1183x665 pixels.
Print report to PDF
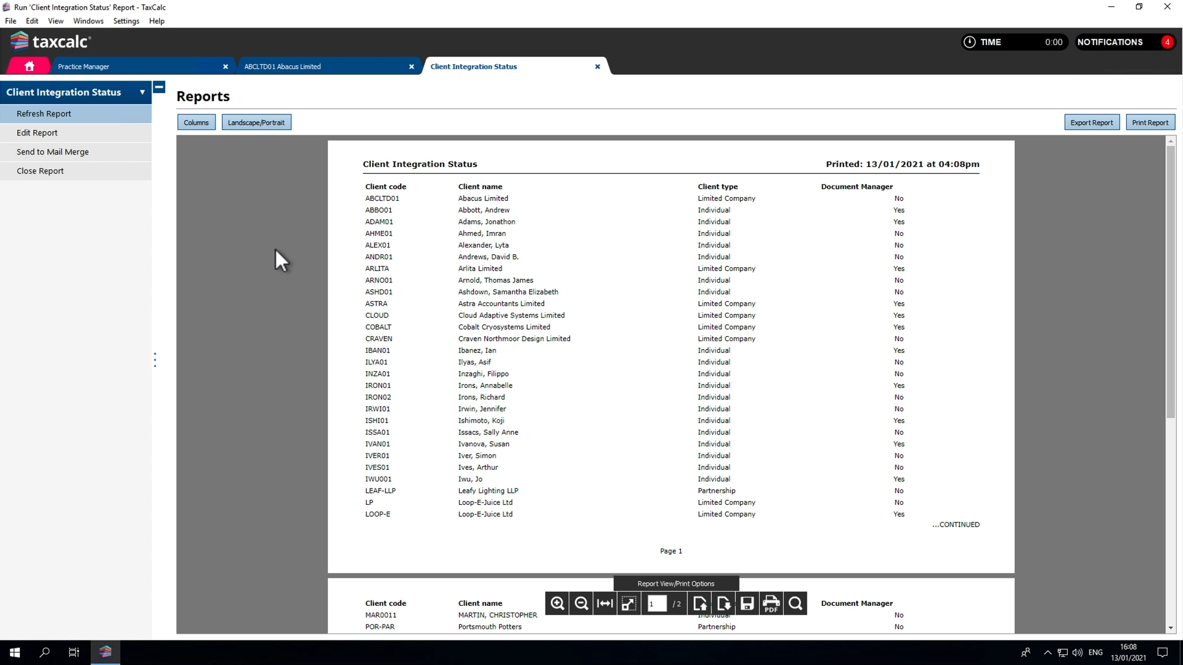[x=771, y=603]
